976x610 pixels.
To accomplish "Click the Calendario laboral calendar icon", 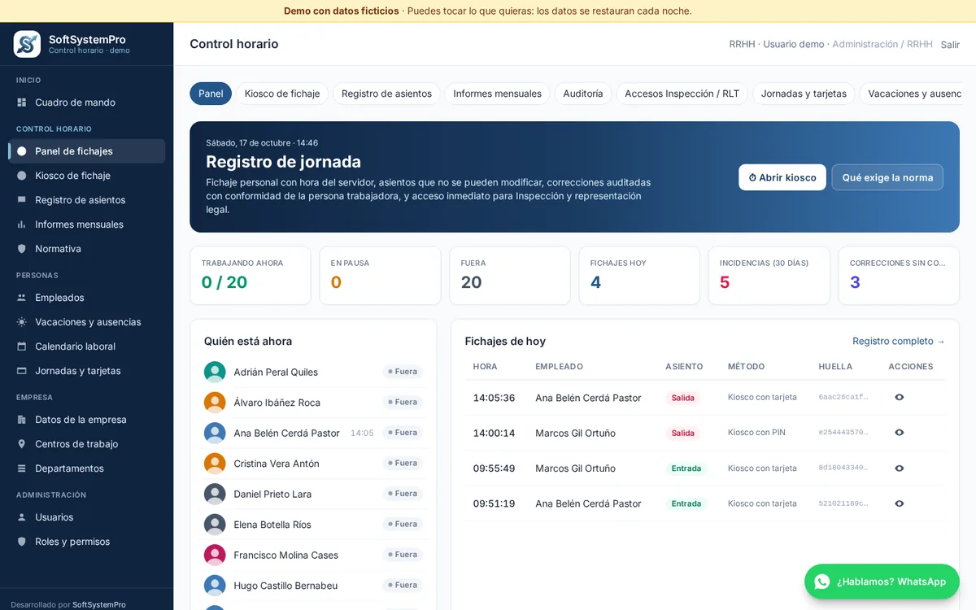I will (x=22, y=346).
